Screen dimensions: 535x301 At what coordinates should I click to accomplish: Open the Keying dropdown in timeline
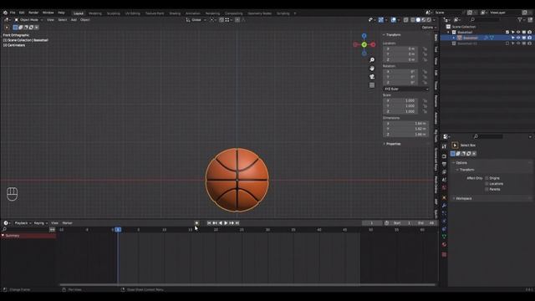tap(41, 223)
